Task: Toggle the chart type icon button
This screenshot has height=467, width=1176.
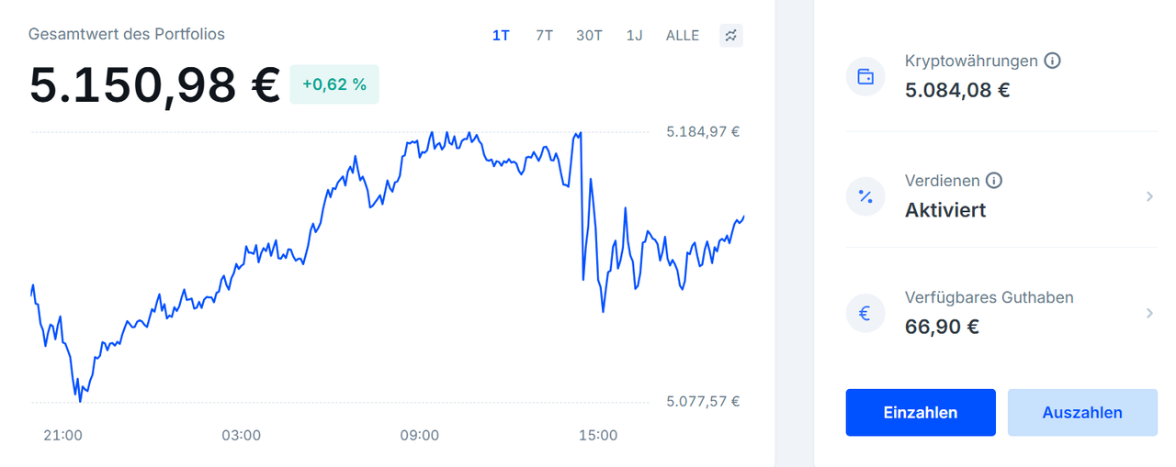Action: tap(731, 36)
